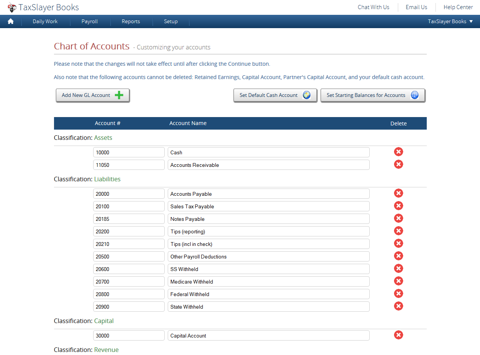Click Set Starting Balances for Accounts
The height and width of the screenshot is (355, 480).
point(373,95)
